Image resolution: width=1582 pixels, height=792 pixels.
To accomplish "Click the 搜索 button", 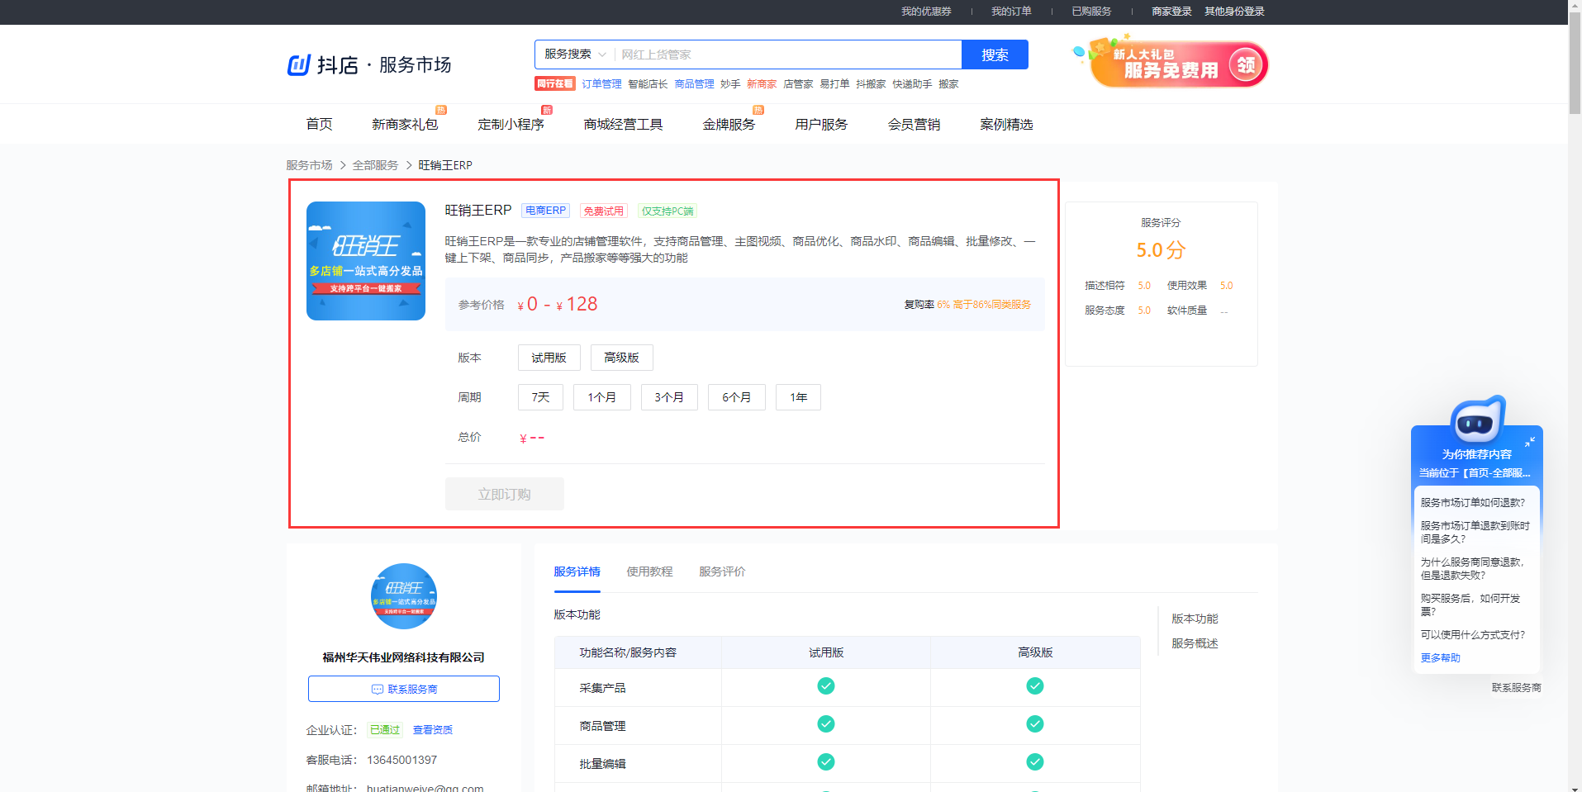I will pyautogui.click(x=995, y=55).
